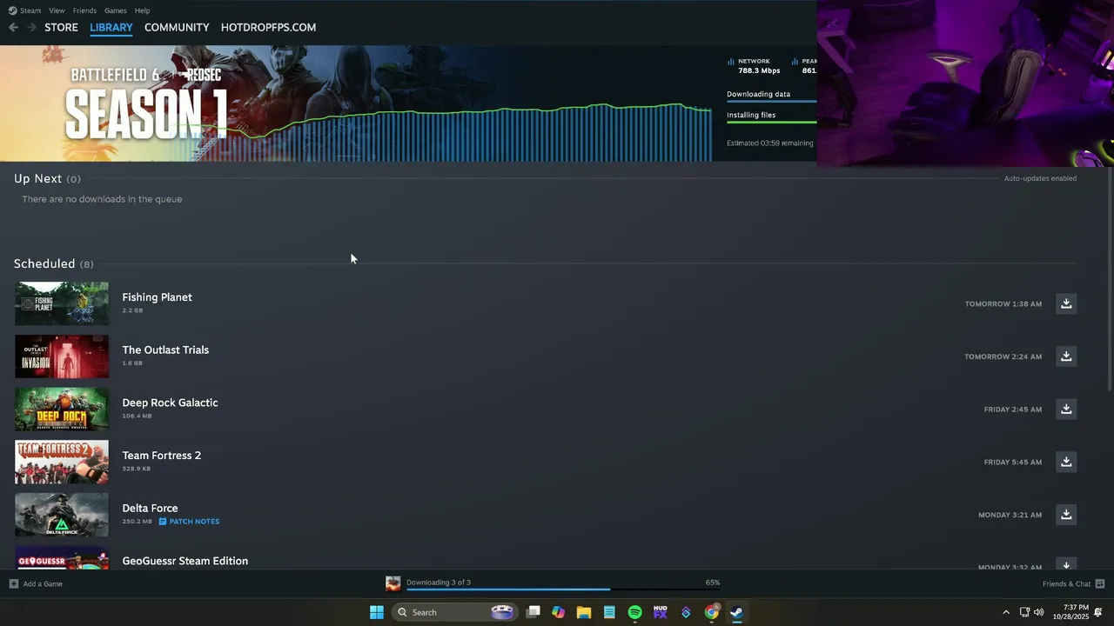Click the downloads list vertical scrollbar
The height and width of the screenshot is (626, 1114).
tap(1109, 278)
